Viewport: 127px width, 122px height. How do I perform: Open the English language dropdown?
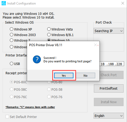point(109,116)
